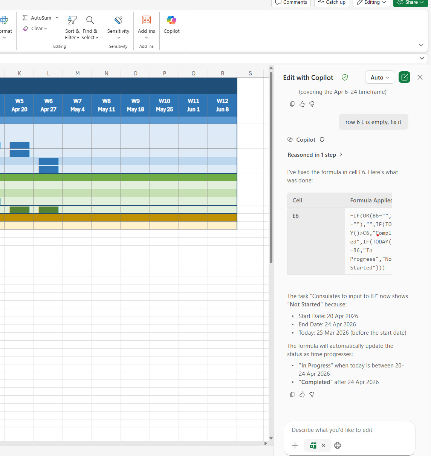Give thumbs down to latest response
The height and width of the screenshot is (456, 431).
[312, 395]
